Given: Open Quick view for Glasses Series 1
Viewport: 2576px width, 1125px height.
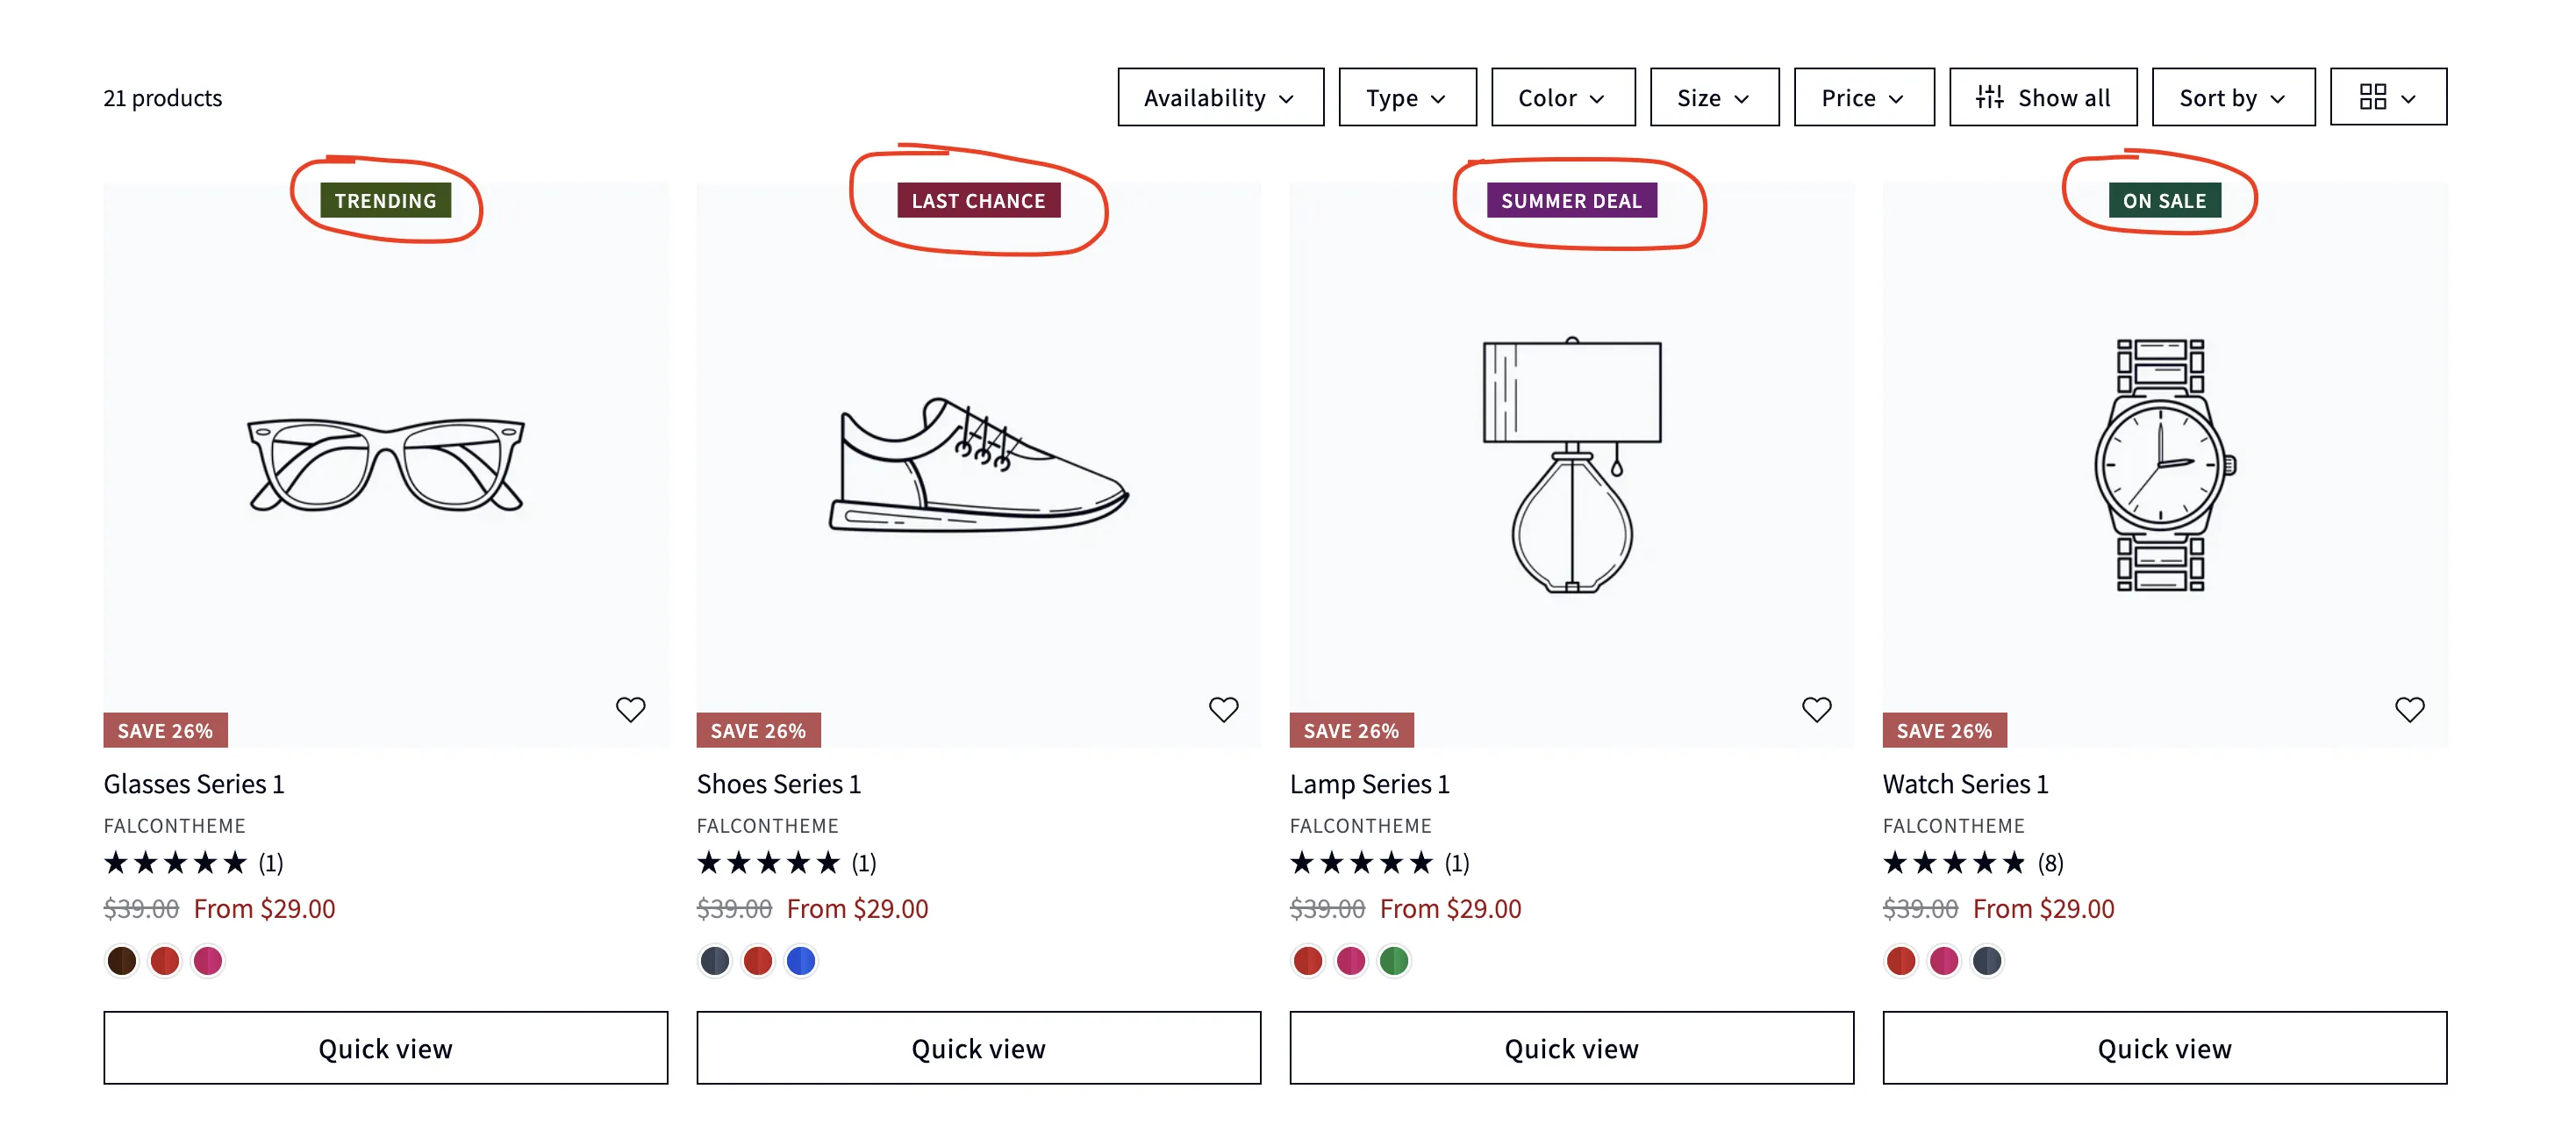Looking at the screenshot, I should point(385,1047).
